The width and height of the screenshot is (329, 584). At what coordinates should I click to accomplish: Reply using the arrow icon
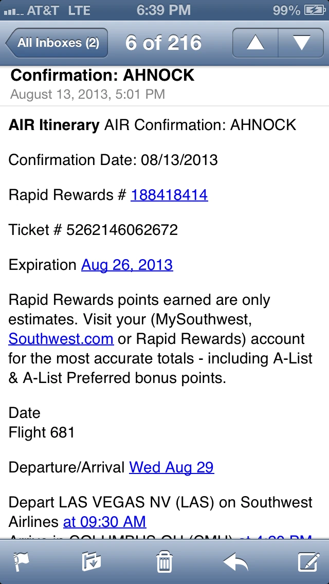[x=235, y=562]
